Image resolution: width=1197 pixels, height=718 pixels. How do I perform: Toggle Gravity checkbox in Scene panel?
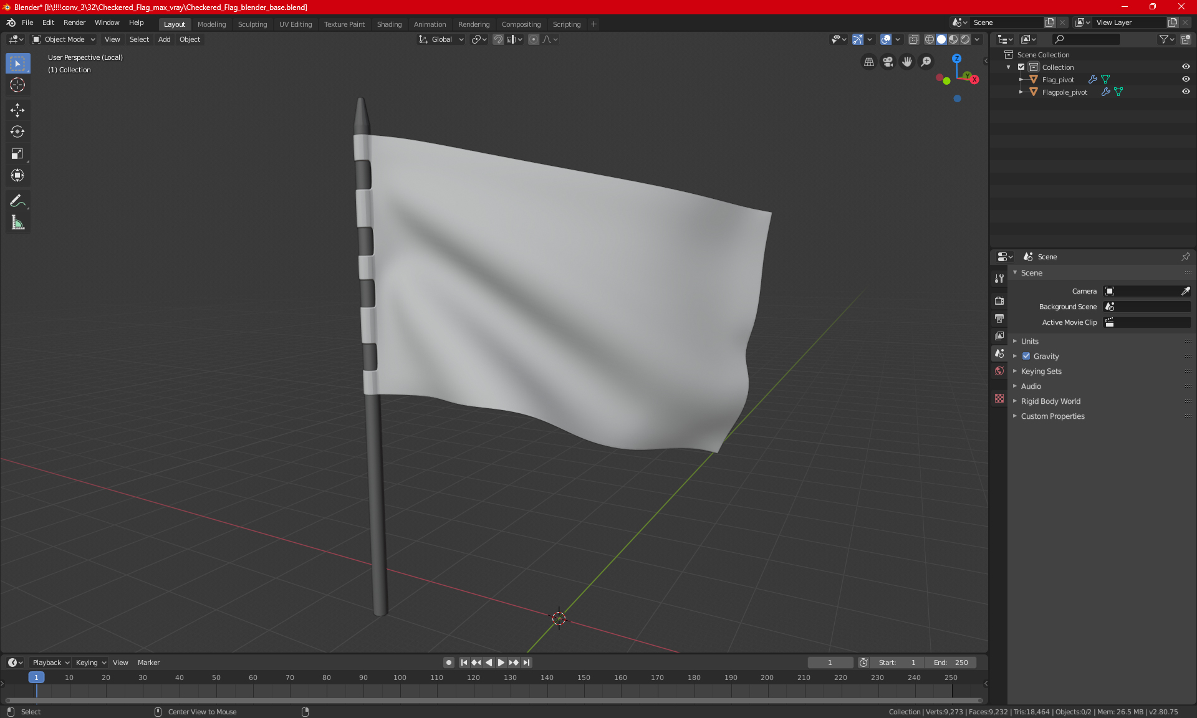(x=1025, y=356)
